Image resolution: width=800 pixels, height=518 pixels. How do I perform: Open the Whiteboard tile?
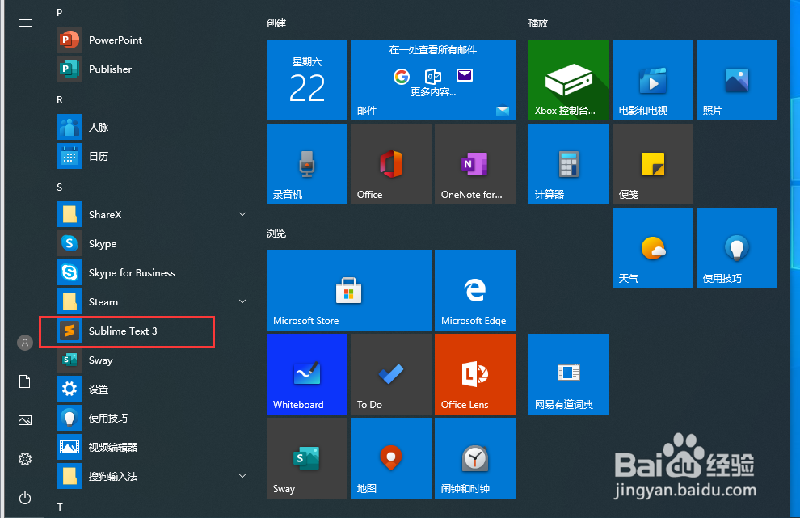pyautogui.click(x=307, y=374)
